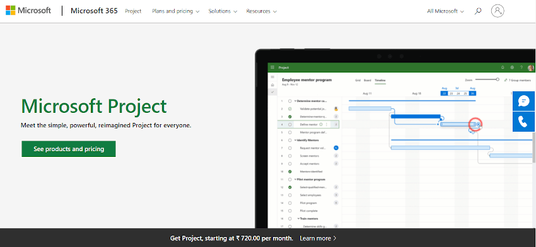Click the phone call side button
This screenshot has width=536, height=247.
pyautogui.click(x=523, y=122)
